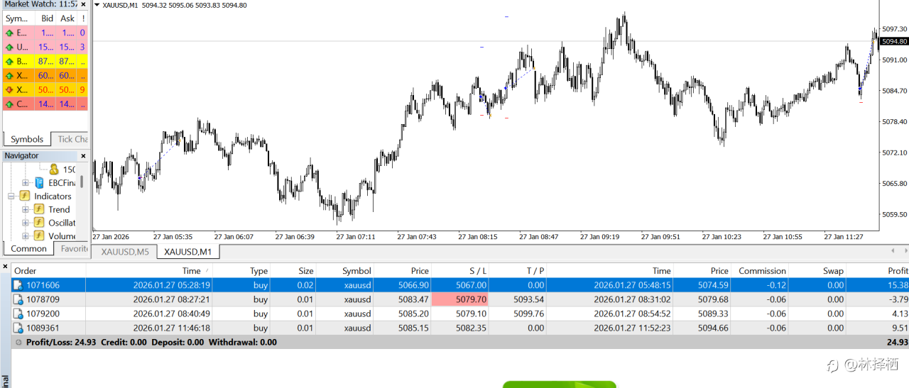Screen dimensions: 909x388
Task: Open the XAUUSD,M1 chart title dropdown arrow
Action: (97, 5)
